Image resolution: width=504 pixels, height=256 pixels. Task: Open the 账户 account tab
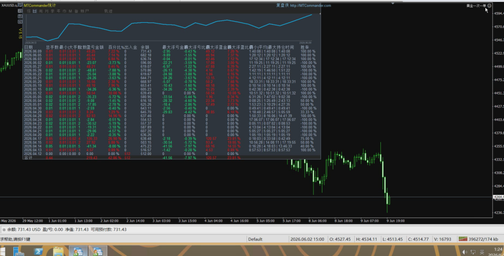(85, 11)
